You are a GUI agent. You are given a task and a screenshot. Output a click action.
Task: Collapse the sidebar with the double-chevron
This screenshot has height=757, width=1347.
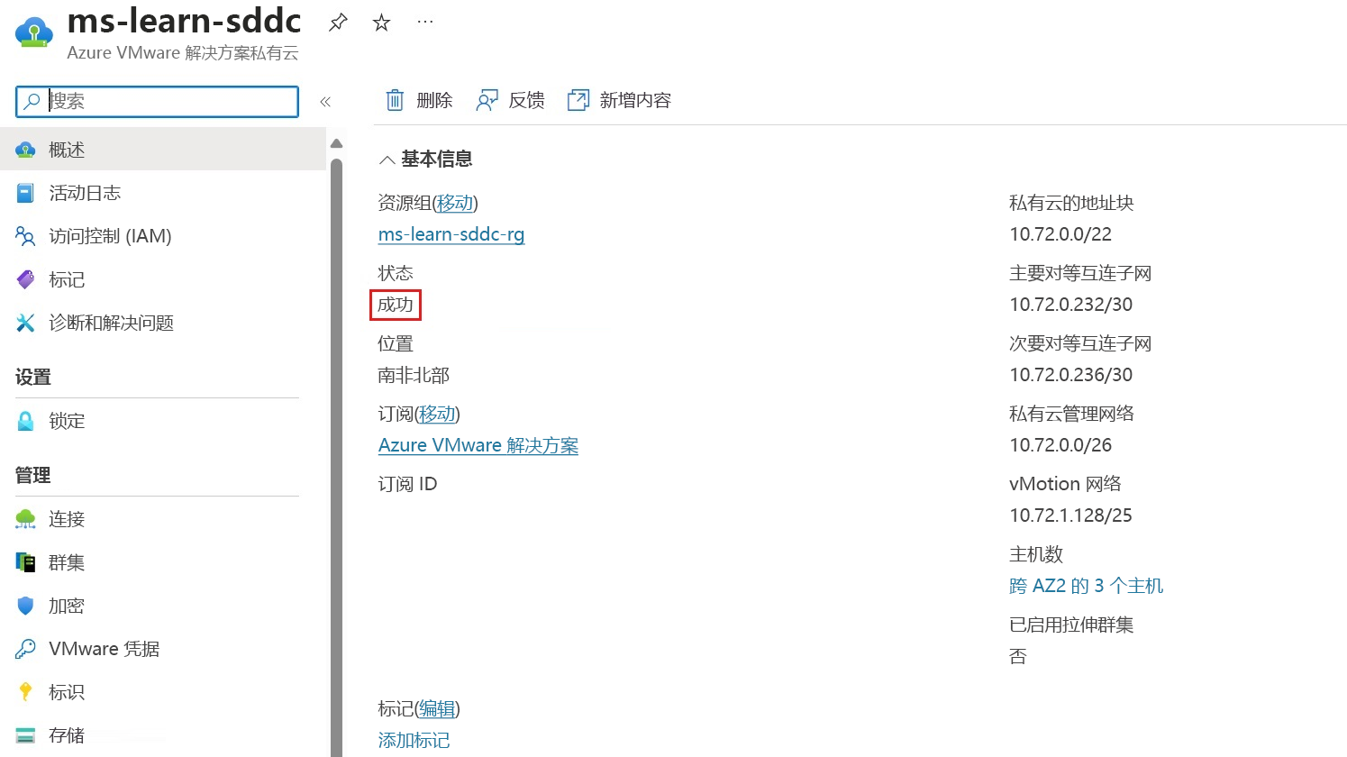325,102
